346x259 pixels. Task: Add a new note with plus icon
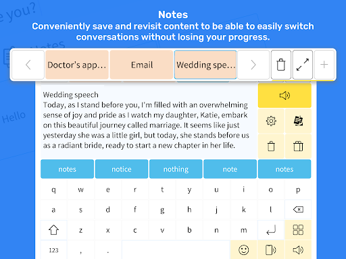coord(324,65)
